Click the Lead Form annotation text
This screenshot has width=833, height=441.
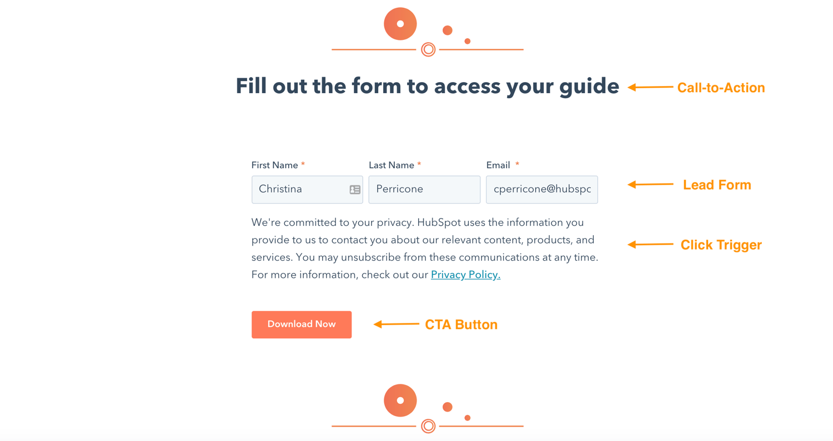(716, 185)
